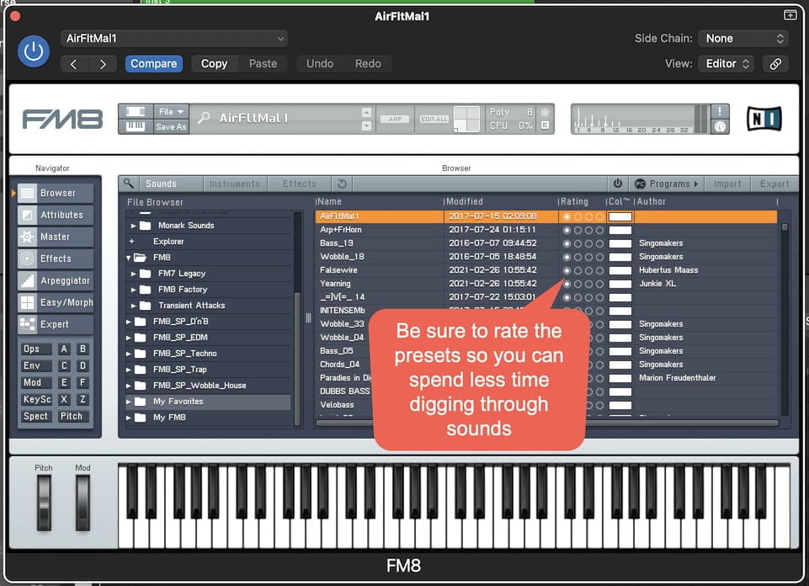Click the Native Instruments NI logo
The width and height of the screenshot is (809, 586).
click(x=764, y=119)
